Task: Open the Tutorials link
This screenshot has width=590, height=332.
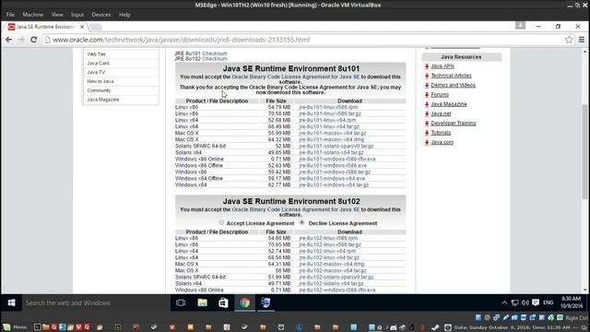Action: pyautogui.click(x=441, y=133)
